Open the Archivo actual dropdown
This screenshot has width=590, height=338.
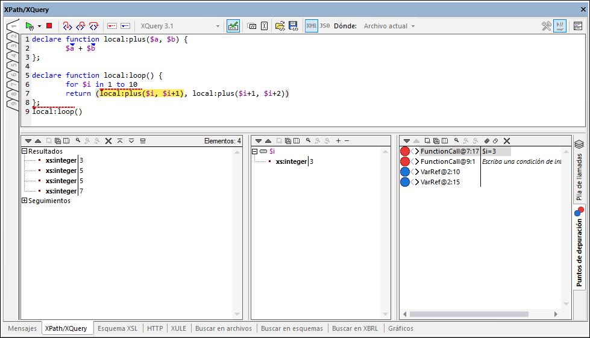389,26
